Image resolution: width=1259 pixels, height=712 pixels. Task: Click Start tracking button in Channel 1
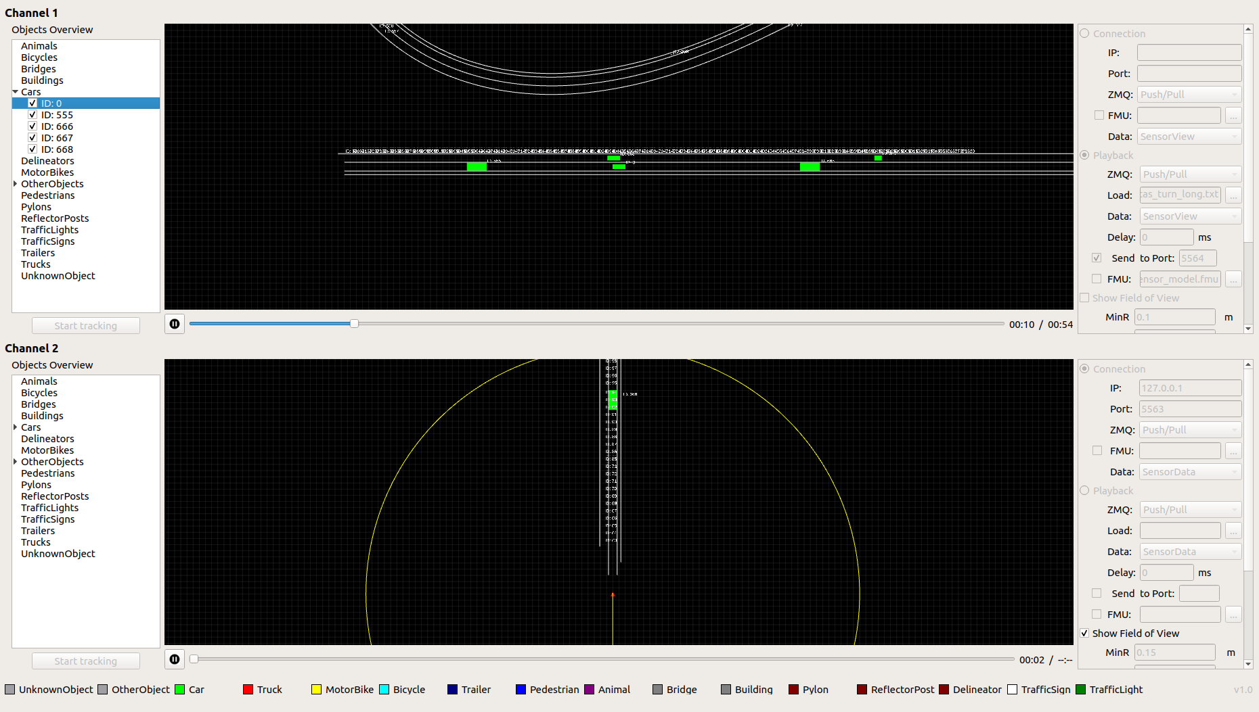point(86,326)
